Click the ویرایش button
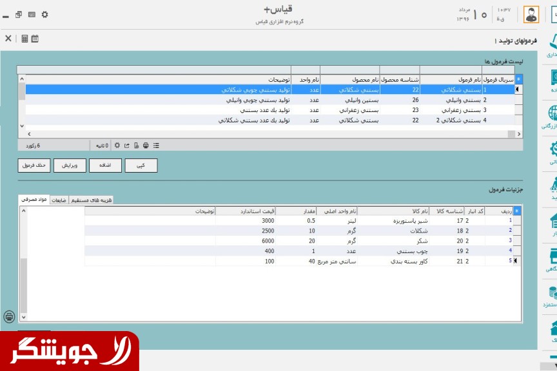 (70, 166)
